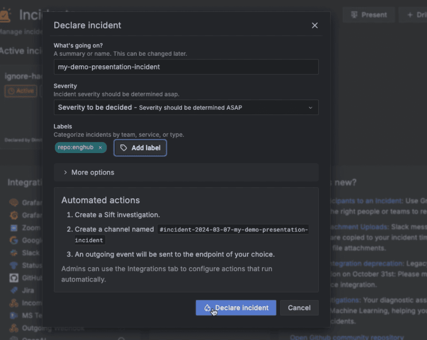
Task: Click the tag icon beside Add label
Action: click(123, 148)
